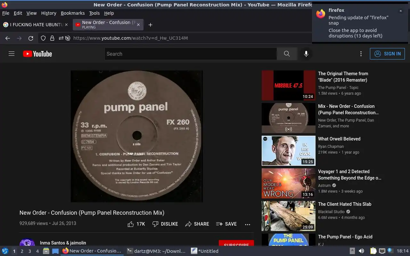Open YouTube settings three-dot menu
410x256 pixels.
(x=361, y=54)
